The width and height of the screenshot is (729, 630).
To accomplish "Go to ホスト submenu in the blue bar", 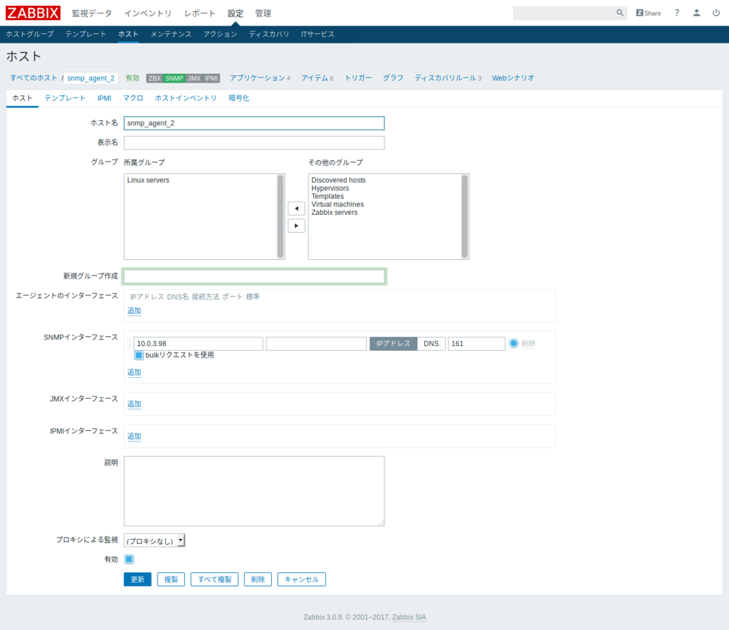I will (x=128, y=34).
